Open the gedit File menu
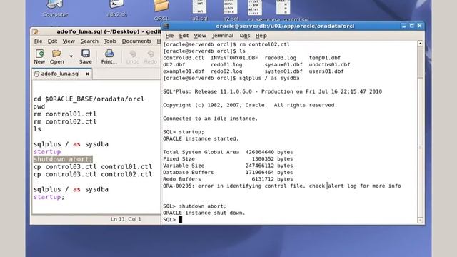The height and width of the screenshot is (257, 457). (38, 41)
